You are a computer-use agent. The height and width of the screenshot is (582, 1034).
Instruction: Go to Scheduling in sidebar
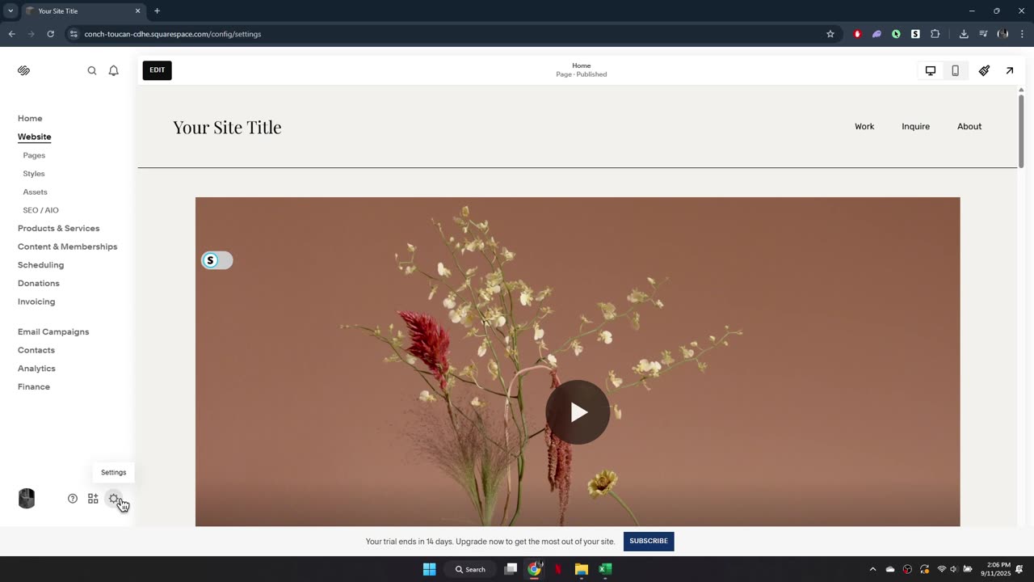tap(40, 265)
